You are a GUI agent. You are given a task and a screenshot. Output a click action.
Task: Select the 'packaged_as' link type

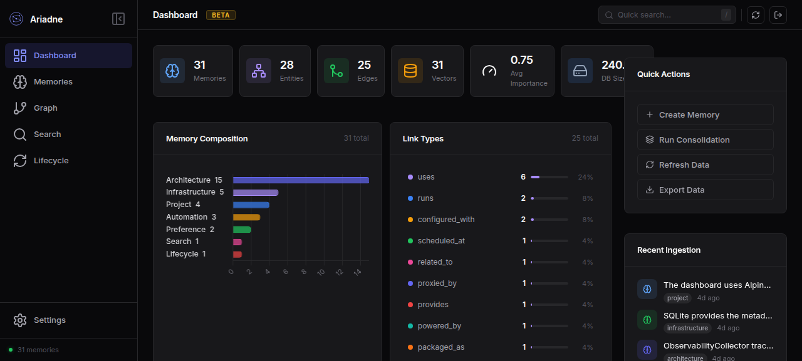click(x=500, y=347)
